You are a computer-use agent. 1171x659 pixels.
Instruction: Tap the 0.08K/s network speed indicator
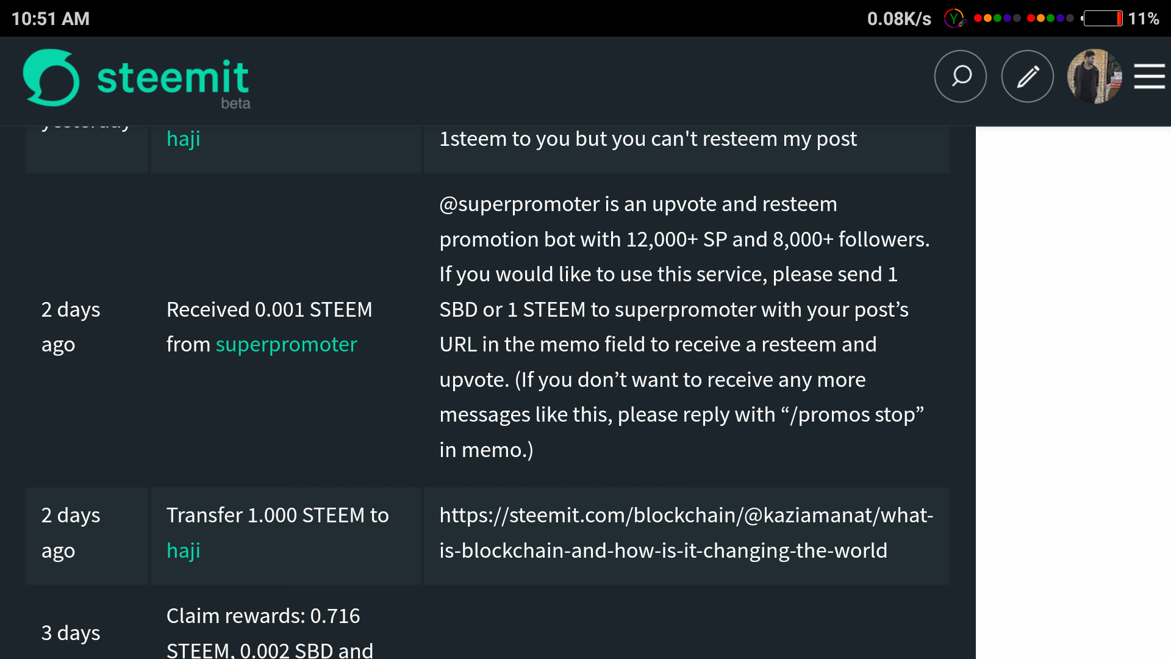tap(899, 19)
